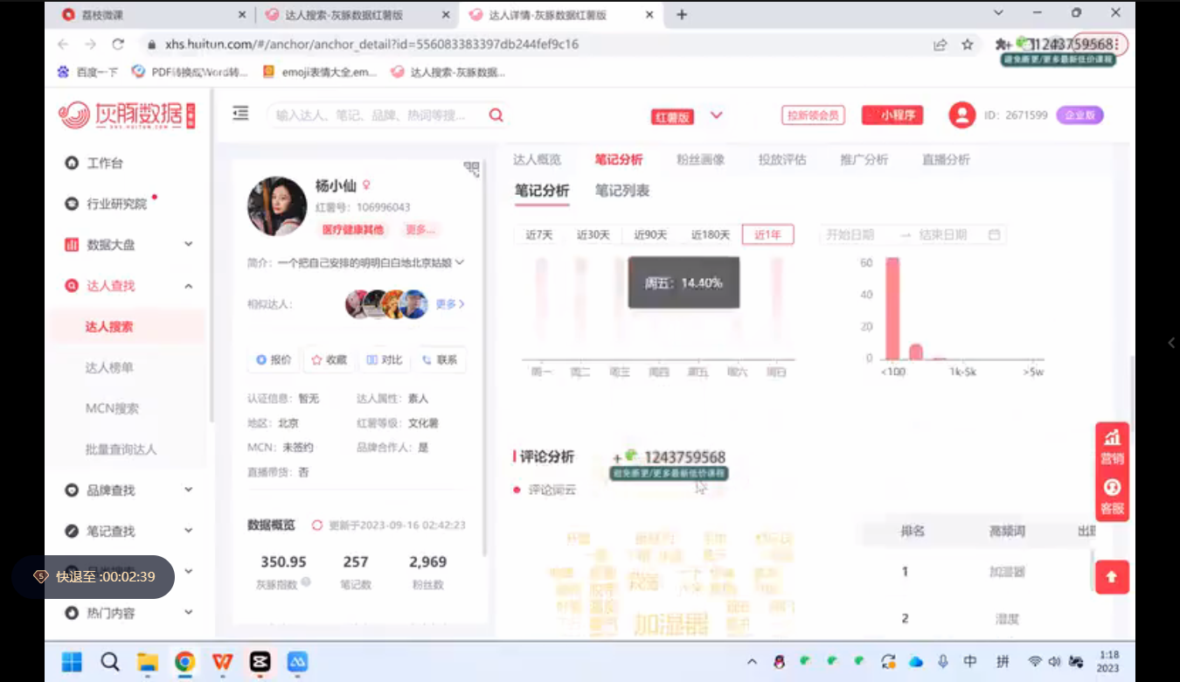The width and height of the screenshot is (1180, 682).
Task: Collapse the sidebar using the collapse icon
Action: tap(239, 113)
